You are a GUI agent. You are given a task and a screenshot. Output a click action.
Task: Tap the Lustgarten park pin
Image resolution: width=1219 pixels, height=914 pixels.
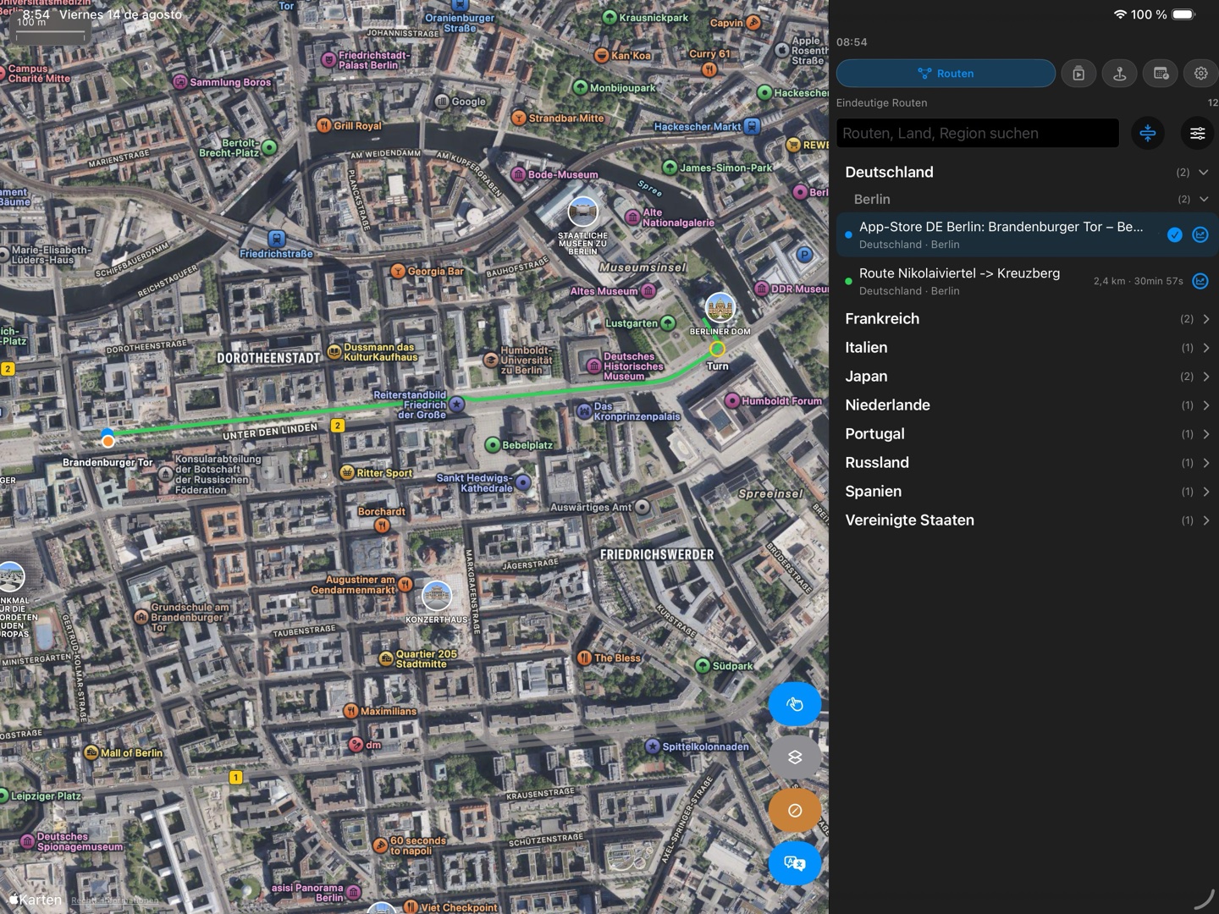coord(668,323)
